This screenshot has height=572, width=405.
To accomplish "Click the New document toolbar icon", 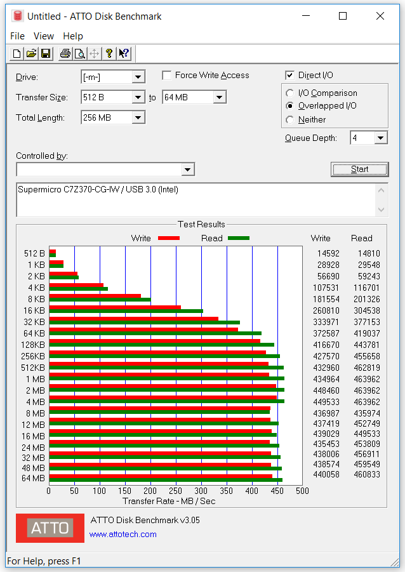I will [17, 54].
